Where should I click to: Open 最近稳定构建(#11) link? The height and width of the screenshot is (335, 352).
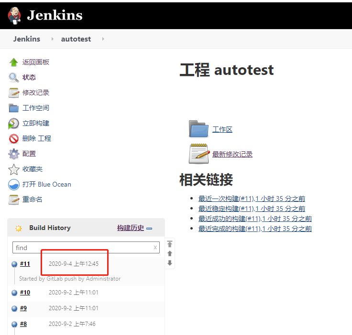252,209
